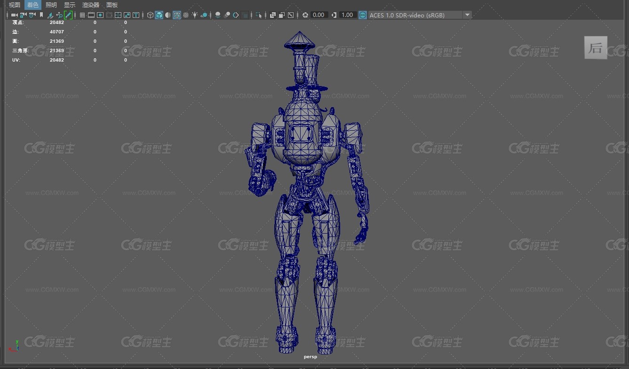This screenshot has height=369, width=629.
Task: Click the gamma reset icon
Action: point(334,15)
